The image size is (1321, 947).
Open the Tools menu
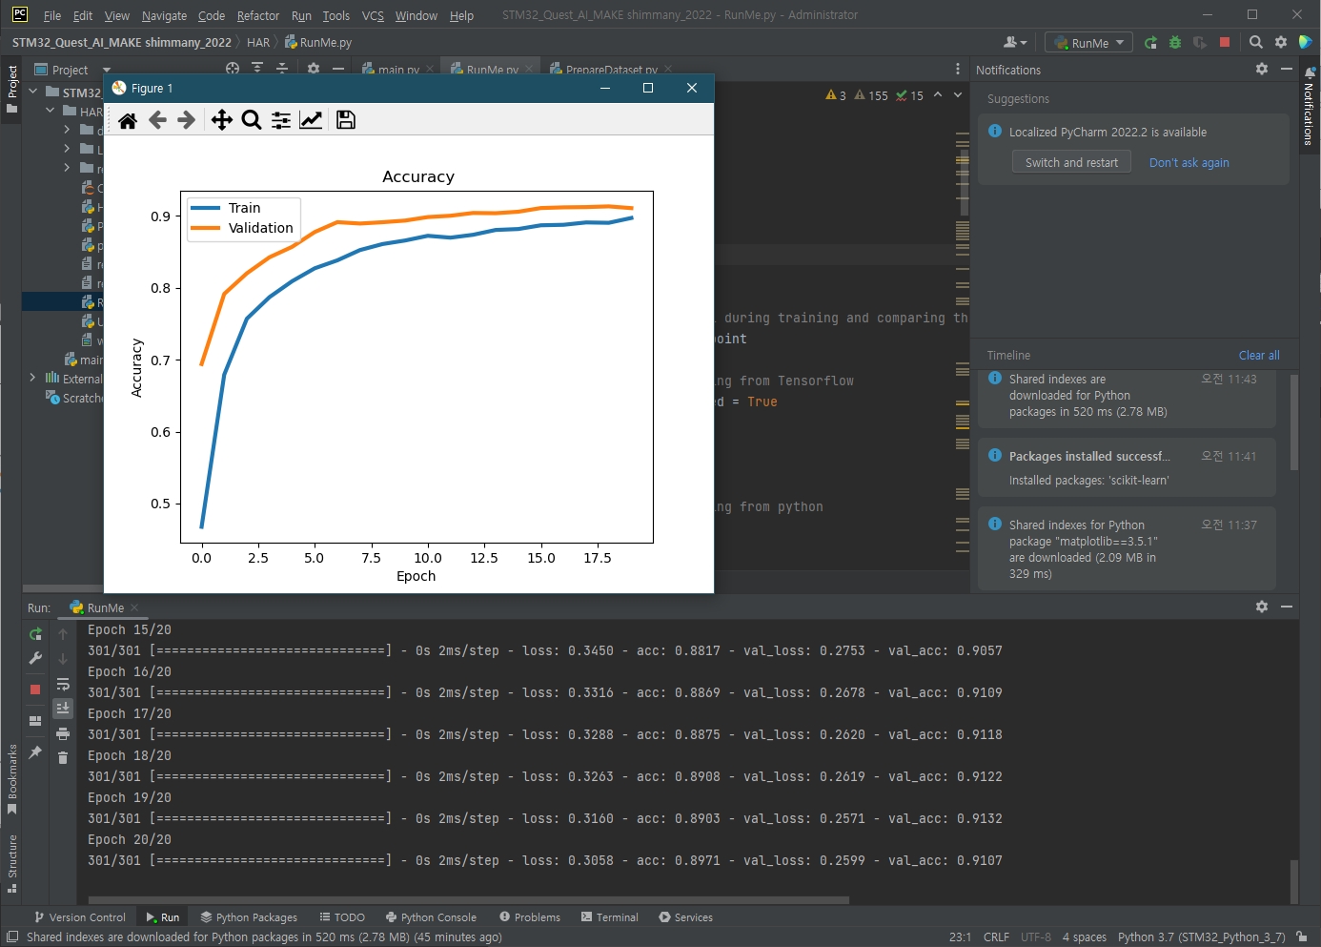(335, 15)
